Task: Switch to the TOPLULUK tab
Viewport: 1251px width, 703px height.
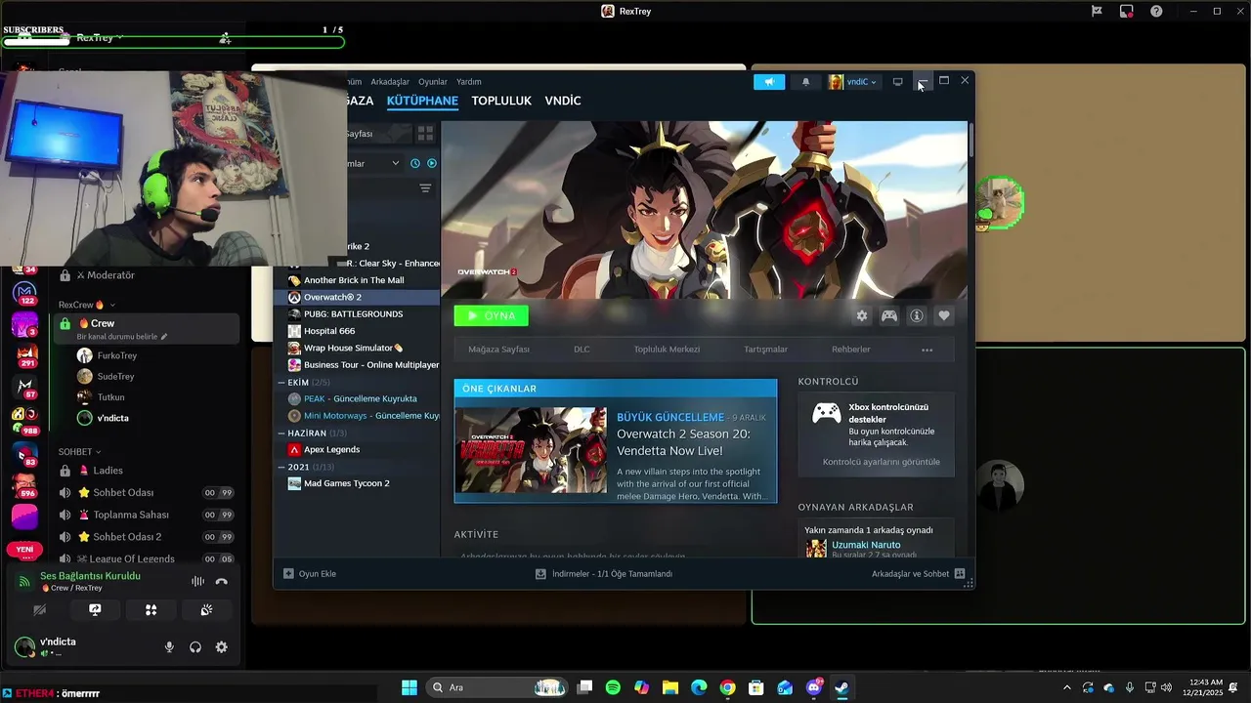Action: coord(501,101)
